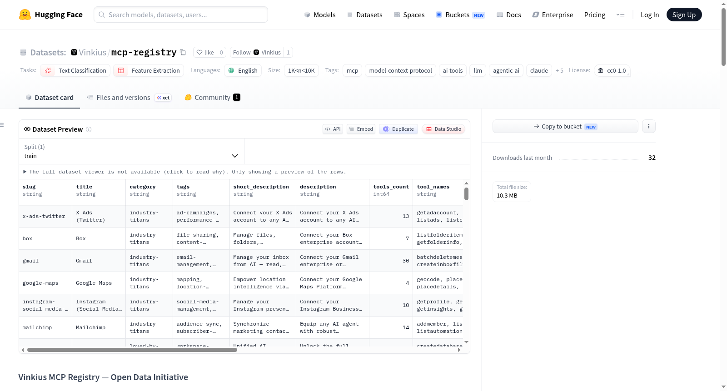Click the API button
Viewport: 727px width, 391px height.
pyautogui.click(x=333, y=129)
